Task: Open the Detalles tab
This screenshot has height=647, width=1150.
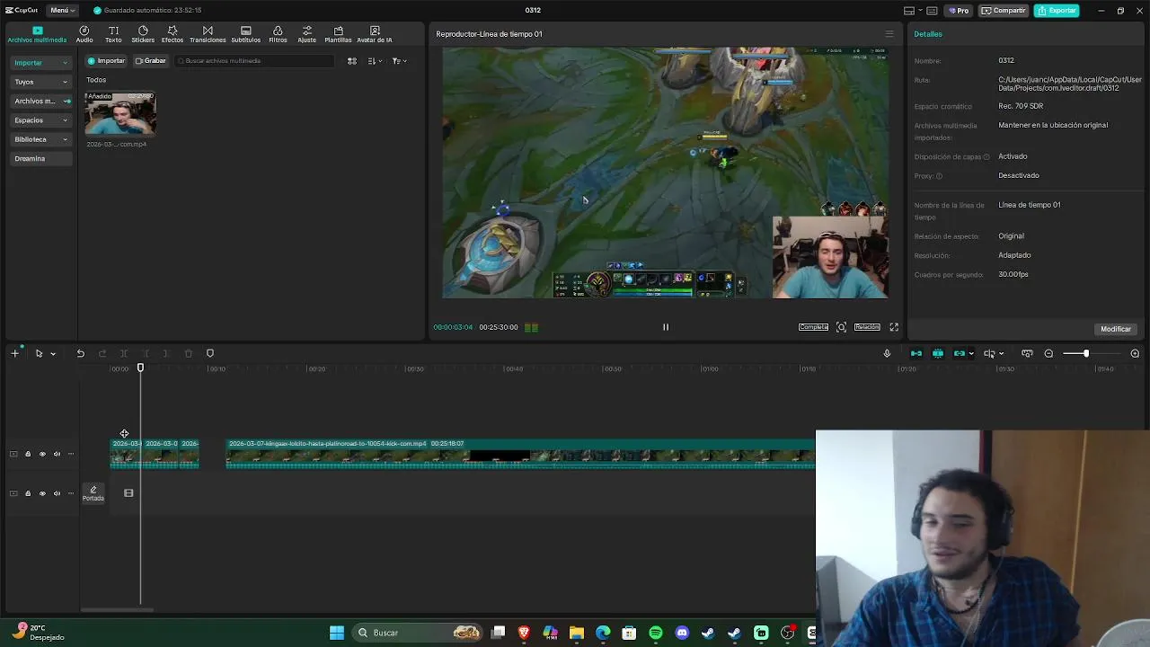Action: (928, 34)
